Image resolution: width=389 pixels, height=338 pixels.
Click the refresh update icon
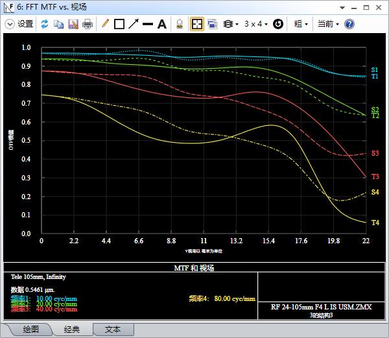[x=45, y=24]
